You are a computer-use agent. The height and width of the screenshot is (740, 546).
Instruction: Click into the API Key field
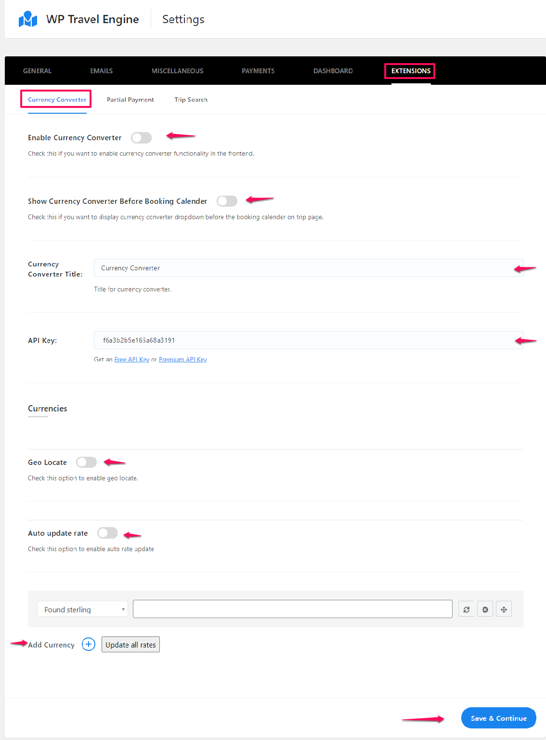pos(308,340)
